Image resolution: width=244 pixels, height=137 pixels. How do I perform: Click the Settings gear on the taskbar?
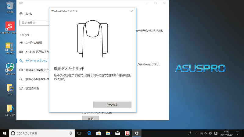137,133
